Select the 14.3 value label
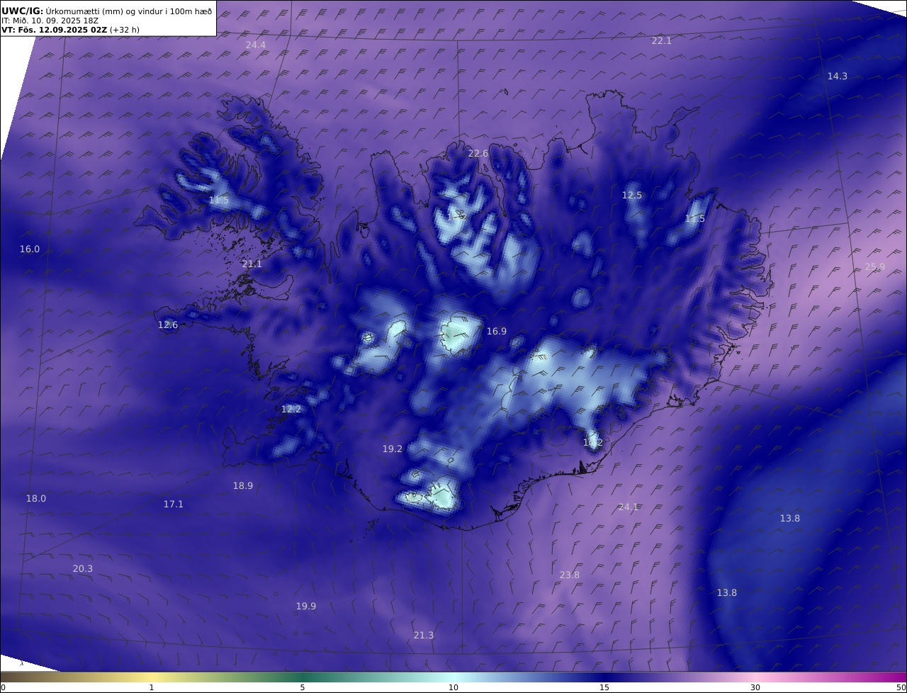 click(x=838, y=76)
